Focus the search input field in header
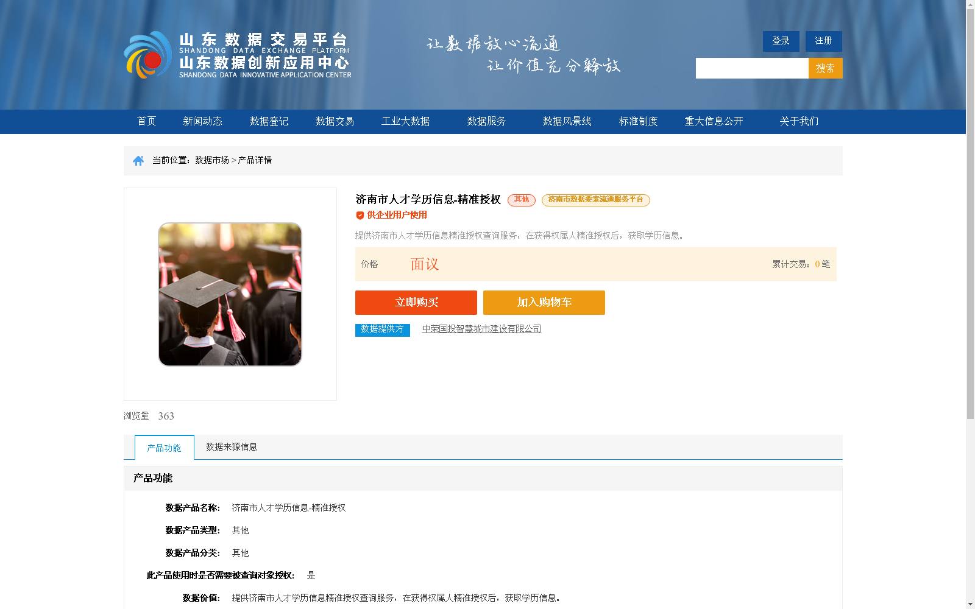The image size is (975, 609). click(x=752, y=68)
